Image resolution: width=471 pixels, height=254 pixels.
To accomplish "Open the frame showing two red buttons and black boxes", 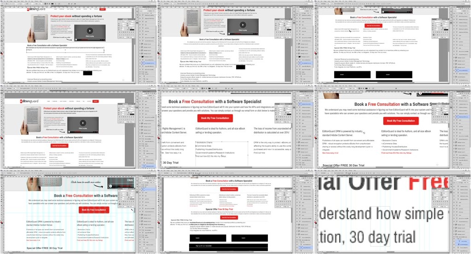I will pyautogui.click(x=236, y=211).
